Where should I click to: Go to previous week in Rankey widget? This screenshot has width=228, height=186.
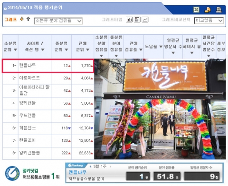[90, 166]
